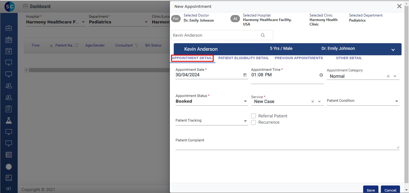Click the gear settings sidebar icon

[9, 166]
